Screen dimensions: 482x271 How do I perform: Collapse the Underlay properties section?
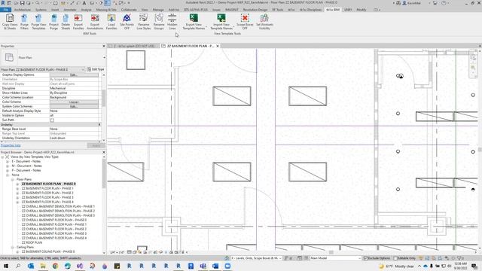pos(99,125)
